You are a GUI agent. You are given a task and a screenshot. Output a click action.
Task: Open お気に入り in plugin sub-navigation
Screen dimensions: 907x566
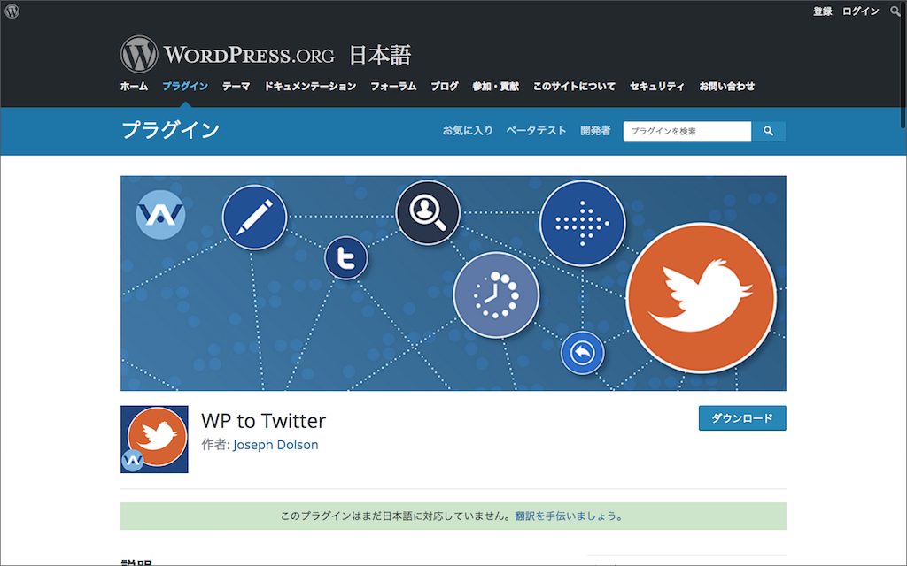click(x=468, y=131)
